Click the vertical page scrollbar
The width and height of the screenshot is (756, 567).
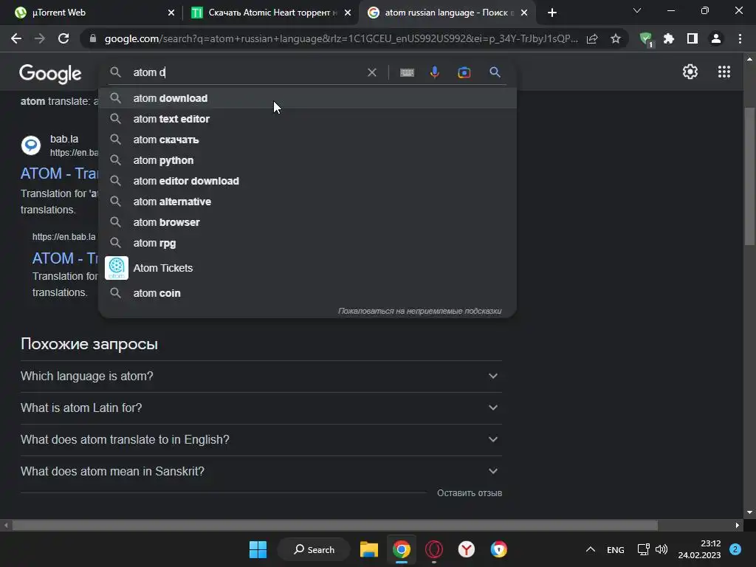(x=749, y=176)
